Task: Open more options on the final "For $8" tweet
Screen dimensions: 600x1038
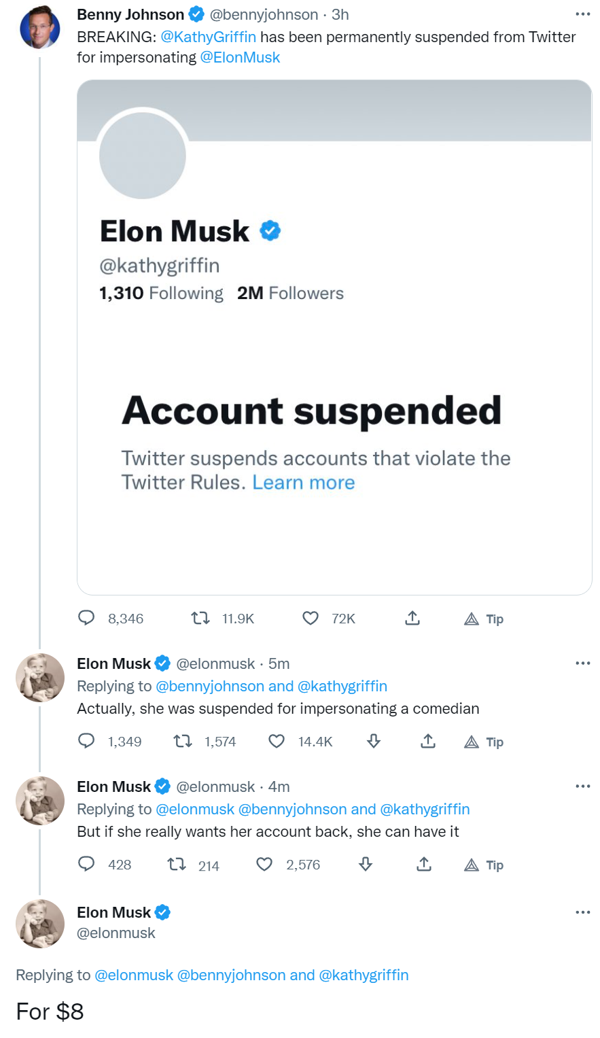Action: coord(582,912)
